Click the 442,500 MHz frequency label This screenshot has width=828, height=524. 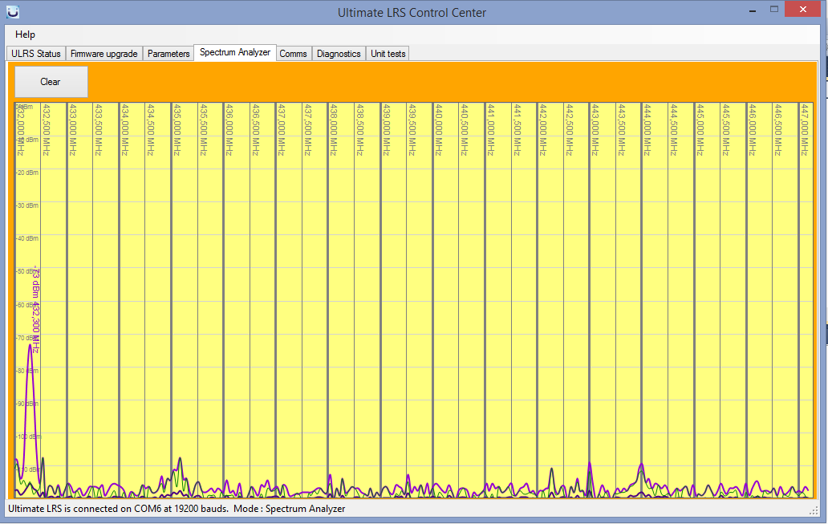tap(570, 129)
